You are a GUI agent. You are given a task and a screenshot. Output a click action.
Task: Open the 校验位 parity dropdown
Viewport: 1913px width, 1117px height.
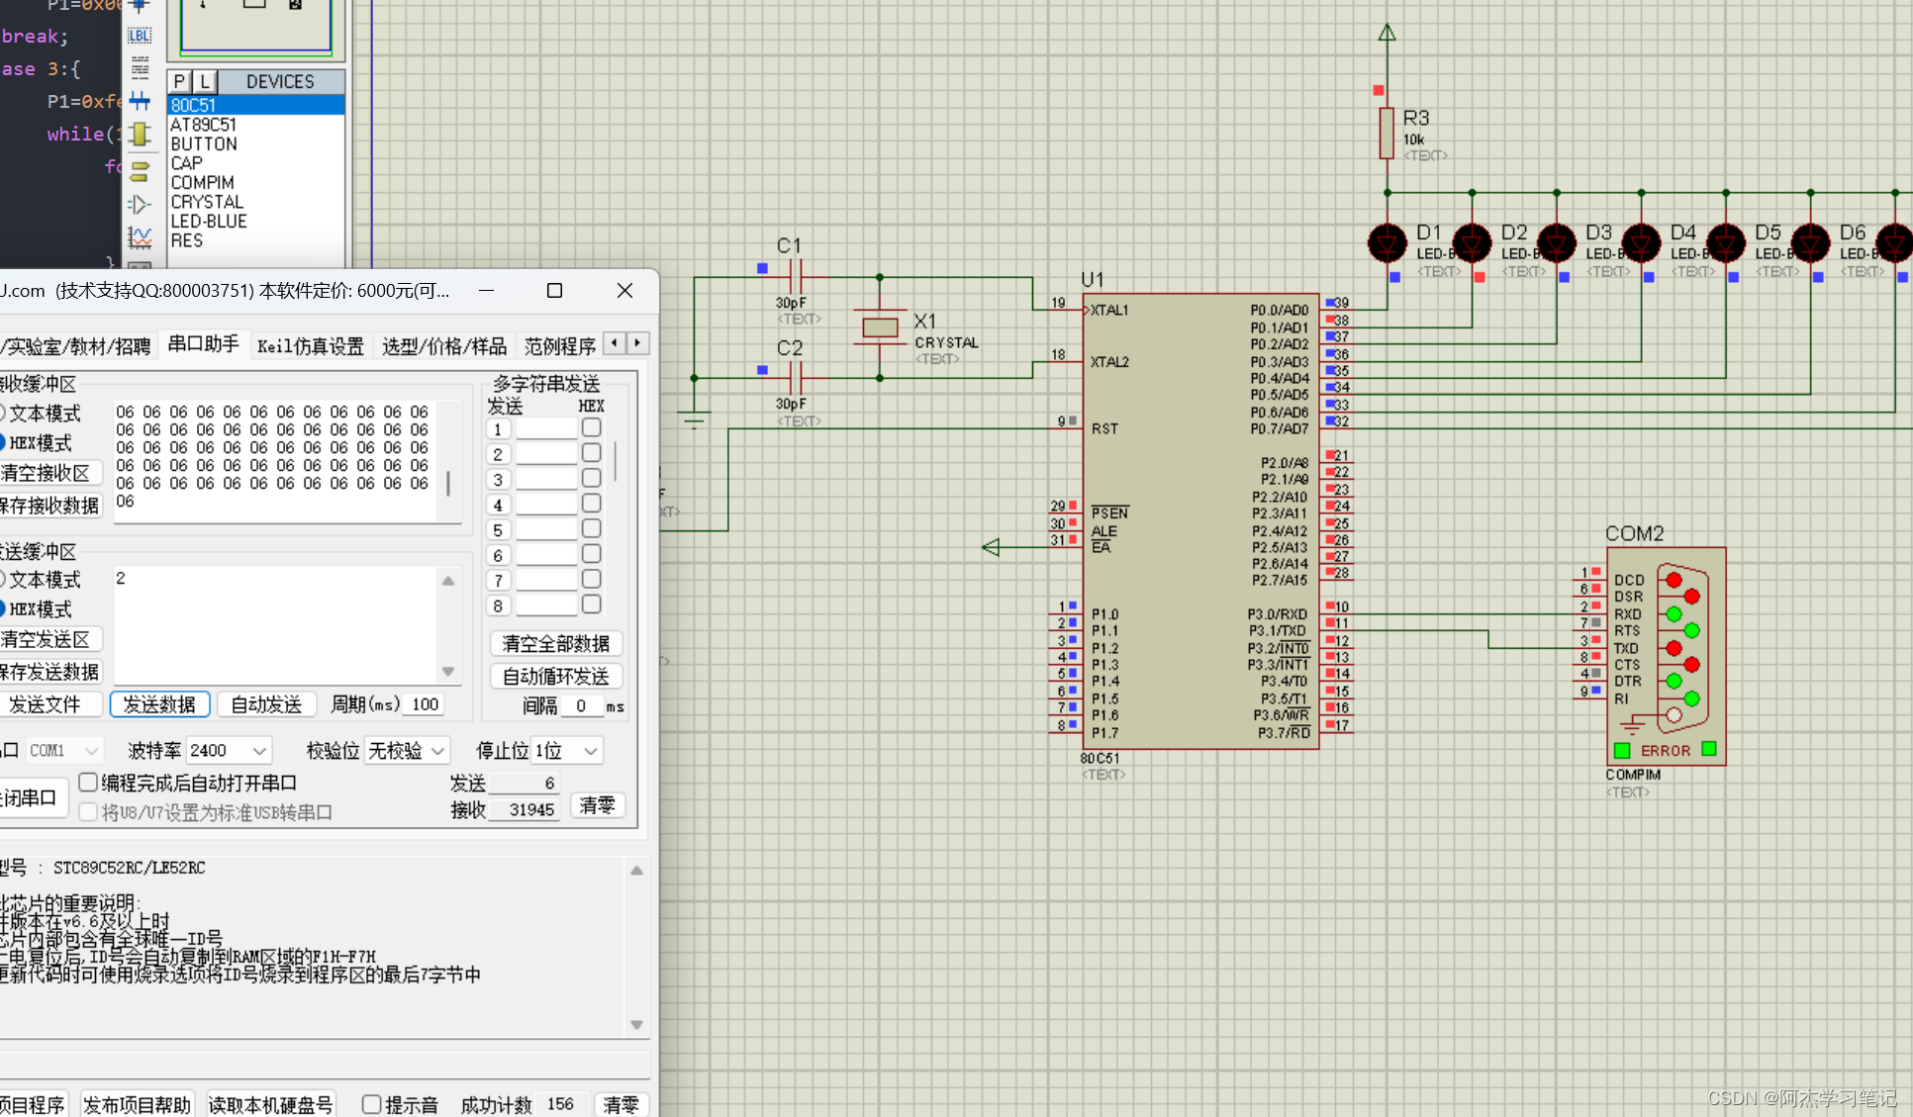pos(408,751)
